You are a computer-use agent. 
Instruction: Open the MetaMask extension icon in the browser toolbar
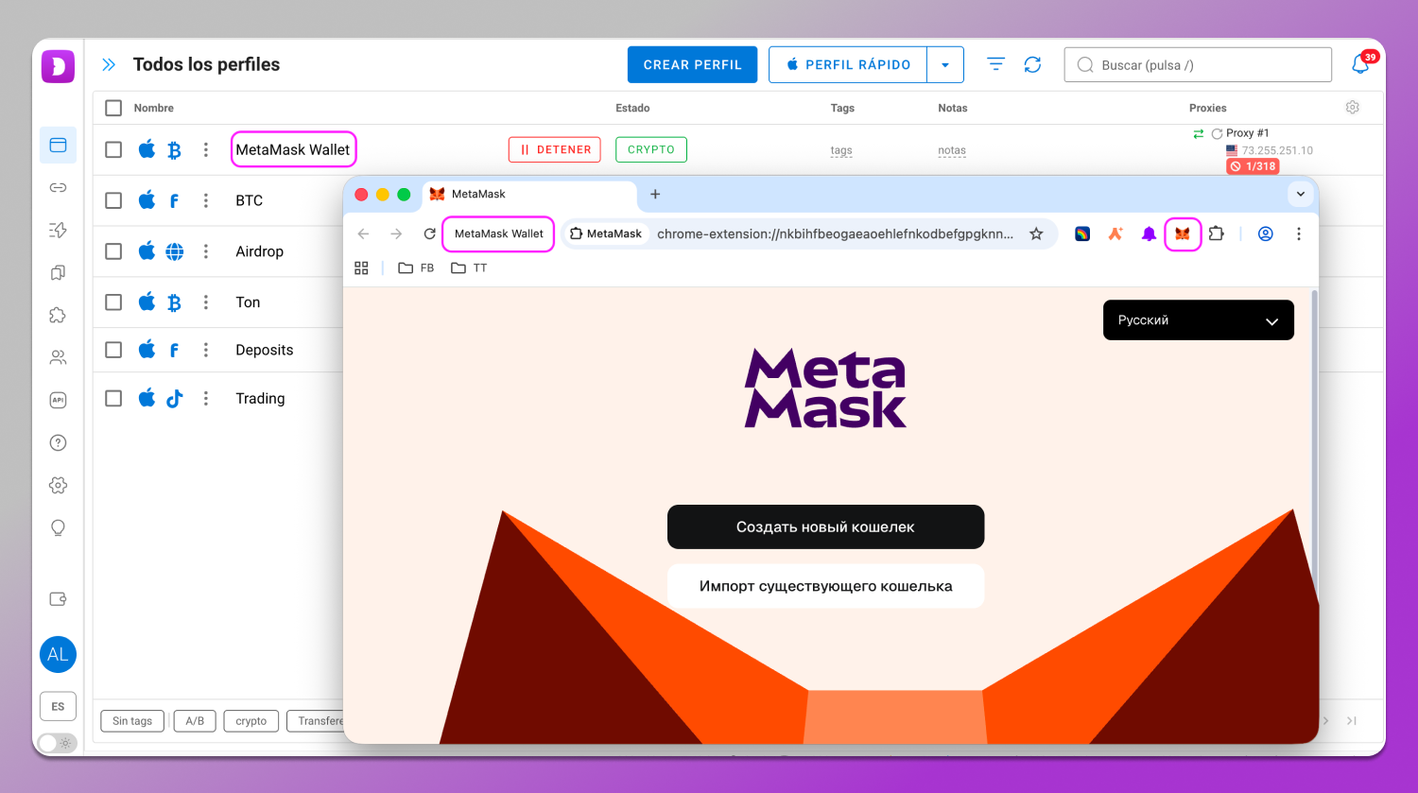[x=1183, y=233]
